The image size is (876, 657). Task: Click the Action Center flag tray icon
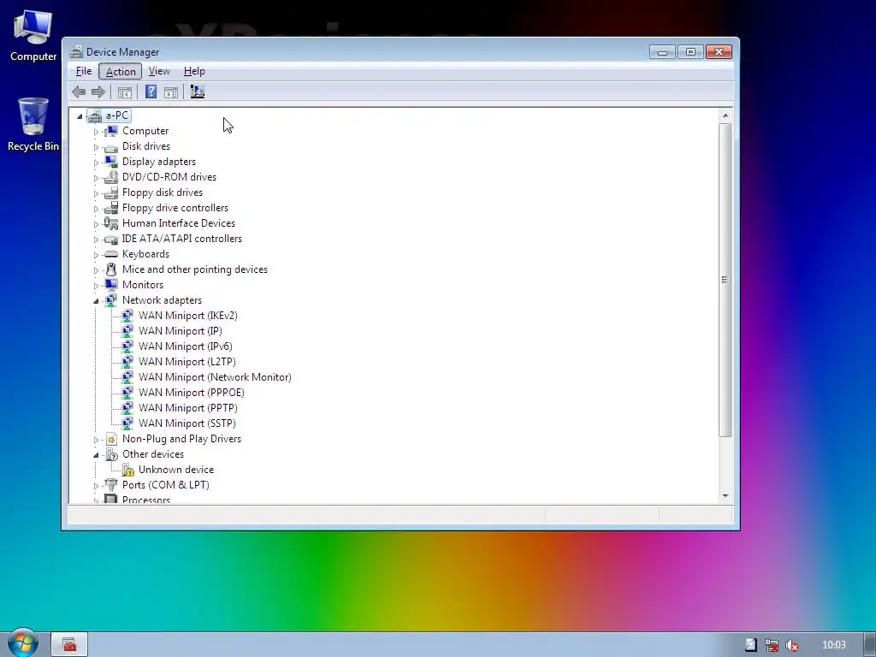pyautogui.click(x=751, y=645)
